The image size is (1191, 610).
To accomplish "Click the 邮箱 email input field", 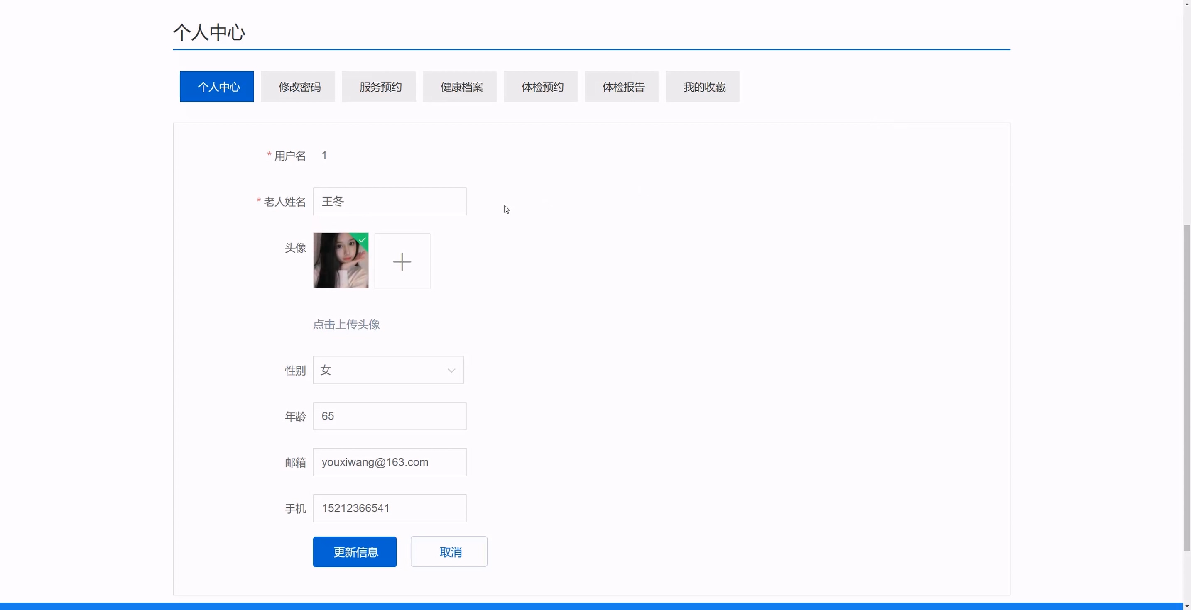I will coord(389,462).
